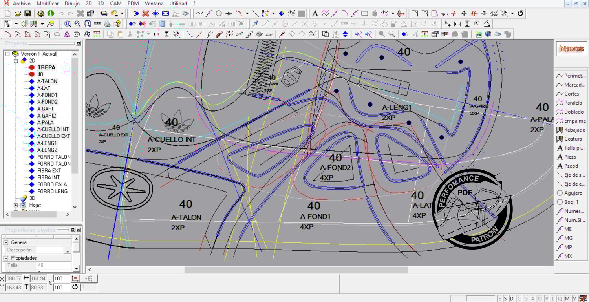The image size is (589, 302).
Task: Click the green information icon
Action: tap(51, 13)
